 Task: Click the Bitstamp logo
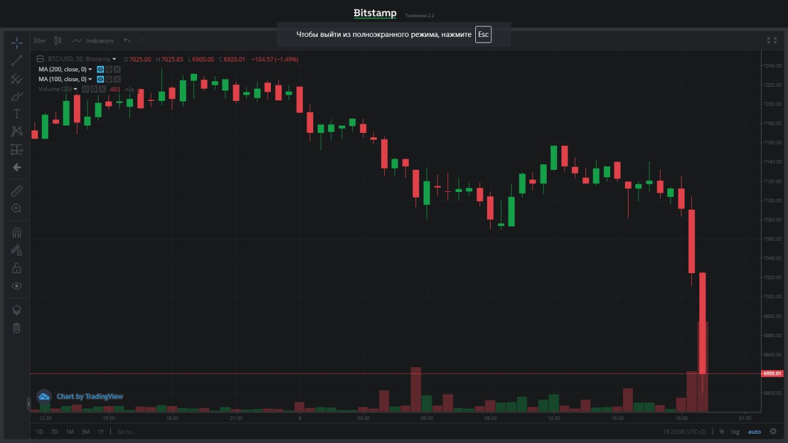pos(375,13)
